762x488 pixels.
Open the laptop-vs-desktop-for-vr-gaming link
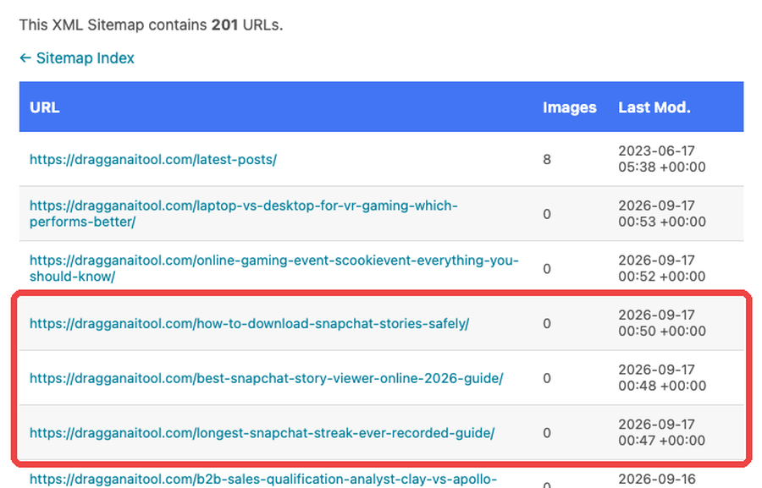[244, 214]
